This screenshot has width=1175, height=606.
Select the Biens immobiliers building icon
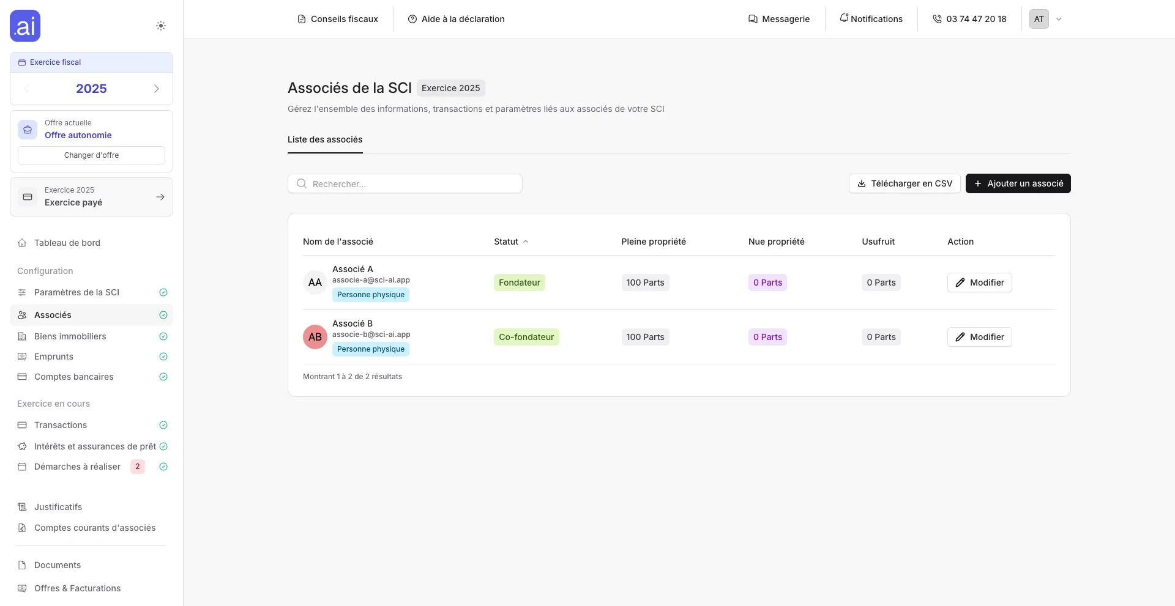(22, 336)
